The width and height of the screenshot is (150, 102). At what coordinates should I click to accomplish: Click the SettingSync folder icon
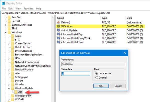coord(12,77)
